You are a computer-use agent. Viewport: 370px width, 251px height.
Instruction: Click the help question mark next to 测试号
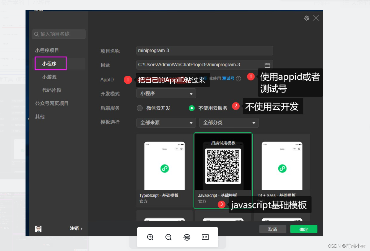(x=239, y=79)
